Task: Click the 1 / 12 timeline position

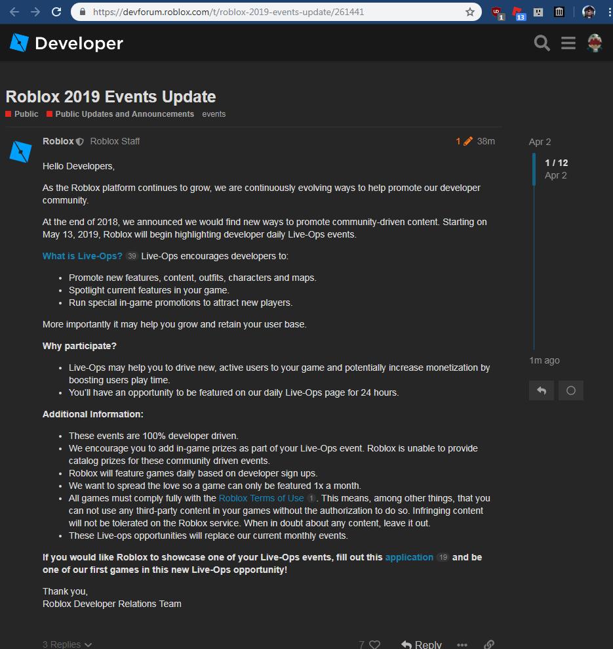Action: [x=557, y=163]
